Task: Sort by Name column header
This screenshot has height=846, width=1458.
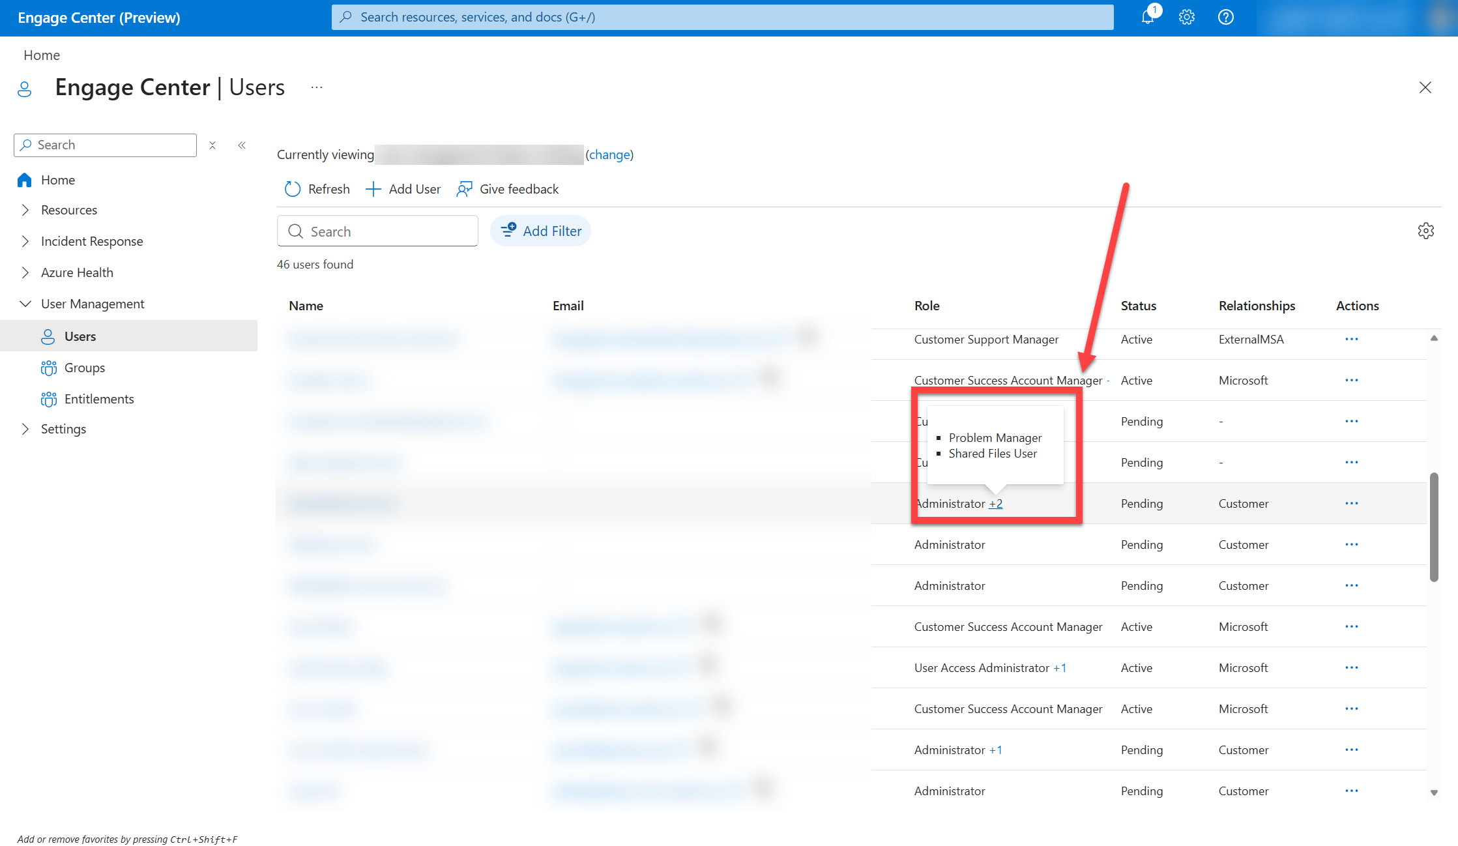Action: pyautogui.click(x=306, y=306)
